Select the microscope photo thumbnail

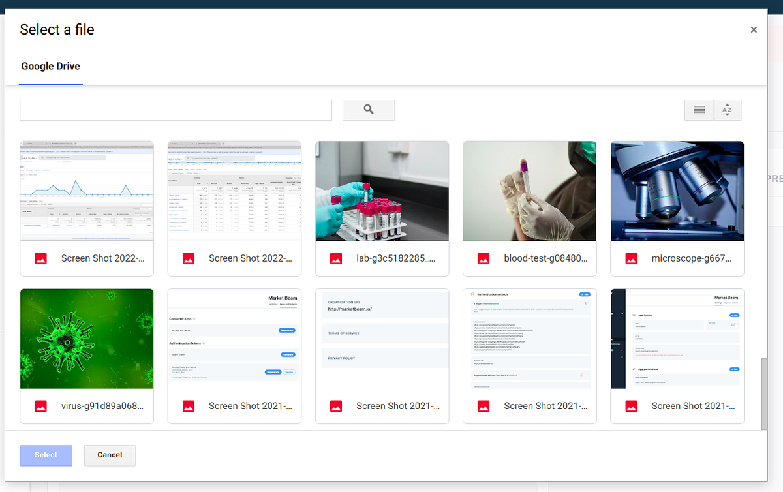click(677, 191)
